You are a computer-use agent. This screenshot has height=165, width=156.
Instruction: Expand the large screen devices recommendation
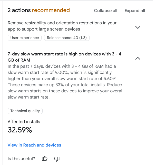pos(138,27)
